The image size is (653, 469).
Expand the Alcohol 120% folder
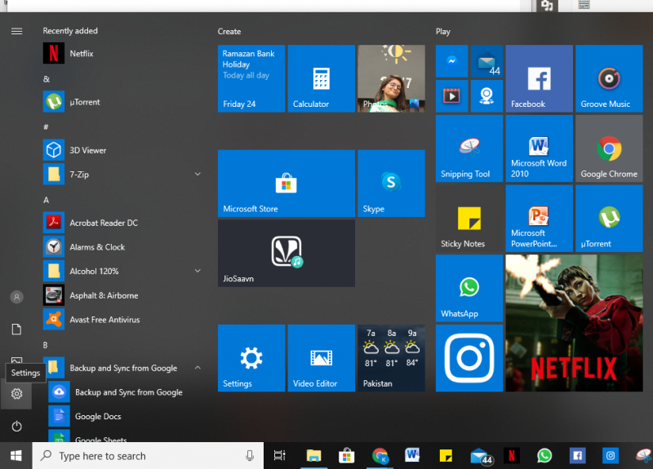click(x=198, y=271)
